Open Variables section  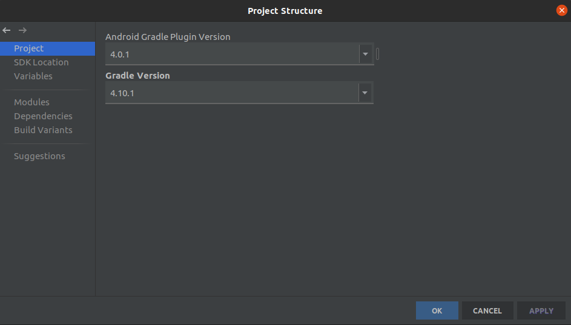[33, 76]
